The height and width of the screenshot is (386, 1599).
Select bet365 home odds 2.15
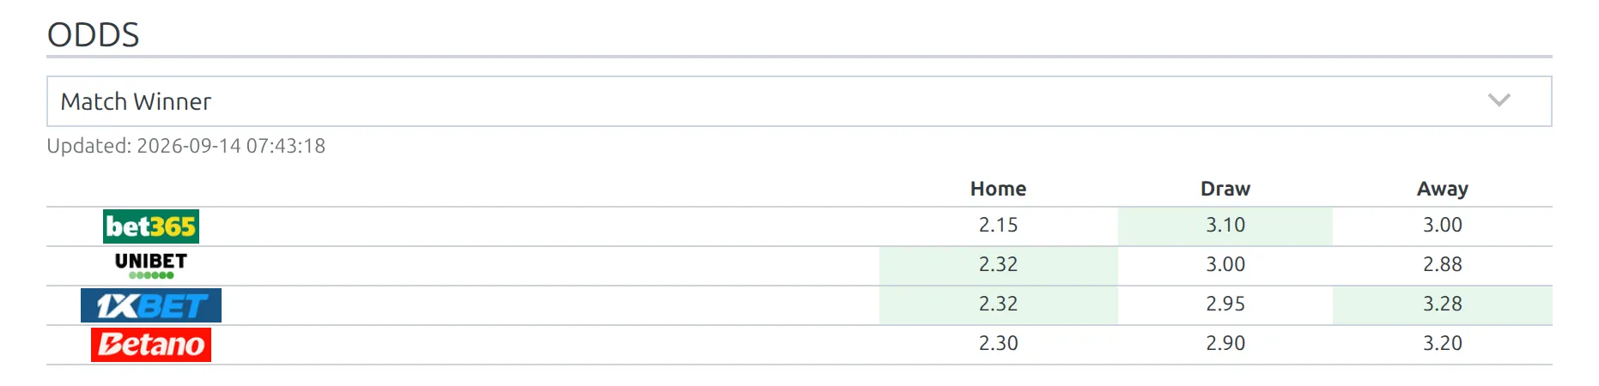[x=999, y=226]
